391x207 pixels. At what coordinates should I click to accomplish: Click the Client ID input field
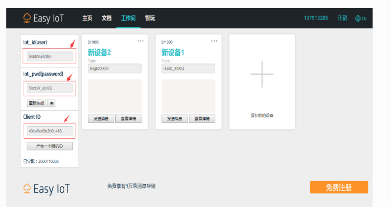point(49,131)
